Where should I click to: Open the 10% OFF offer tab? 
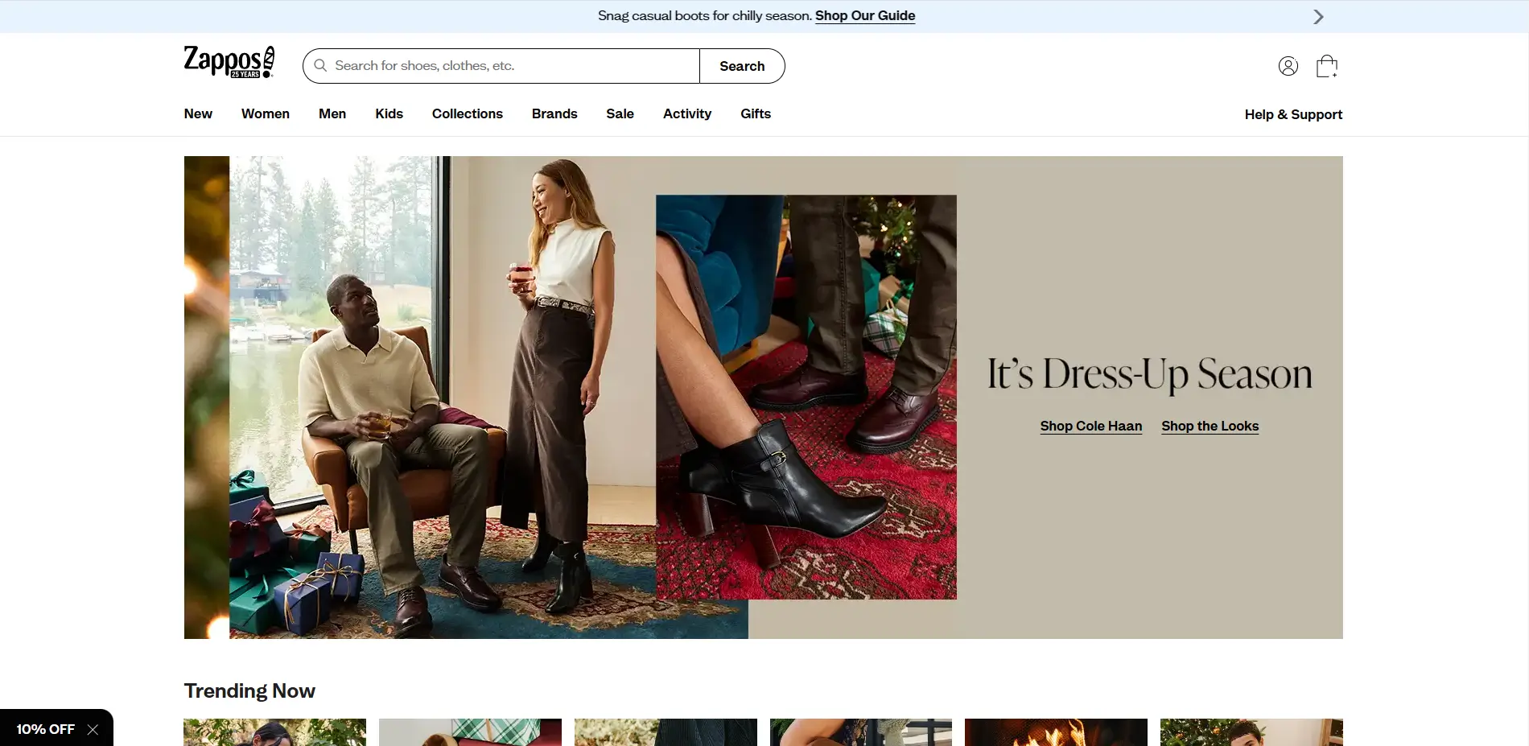[46, 729]
